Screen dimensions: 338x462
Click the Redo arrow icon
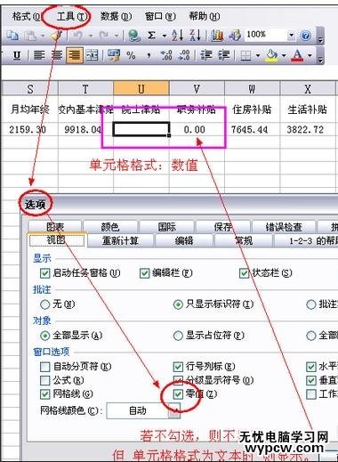(x=104, y=36)
